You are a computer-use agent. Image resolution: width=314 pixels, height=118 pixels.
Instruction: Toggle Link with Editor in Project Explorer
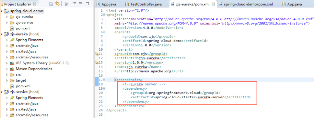coord(57,4)
